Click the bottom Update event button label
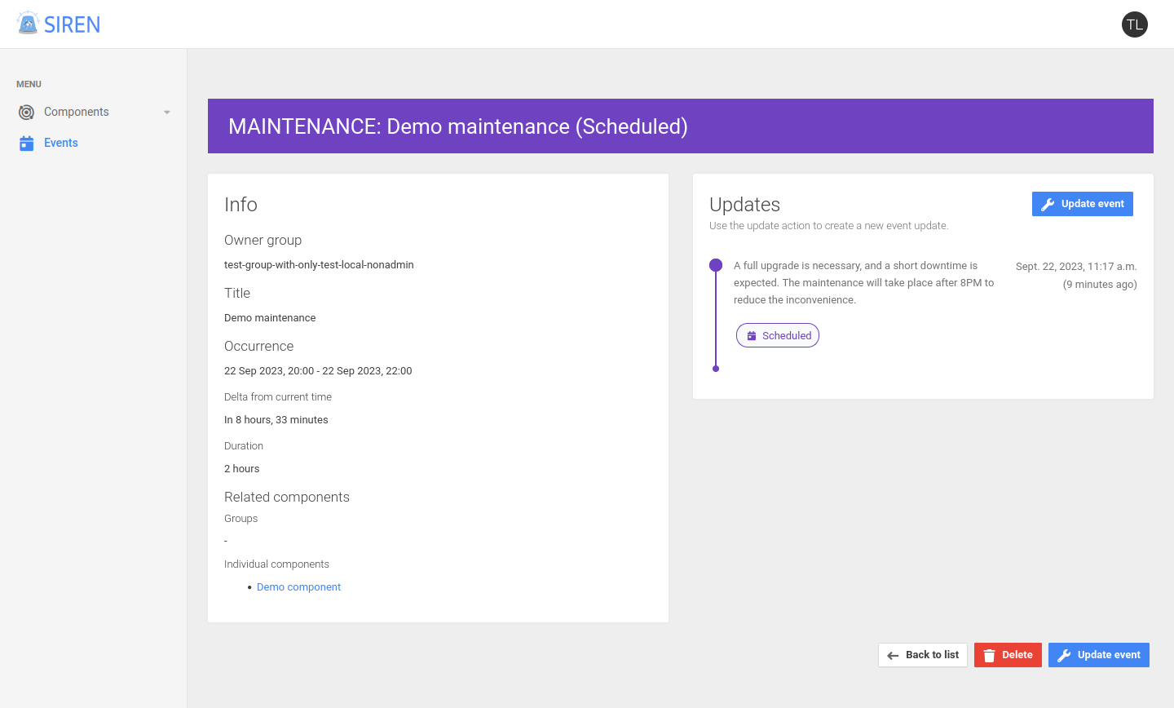Viewport: 1174px width, 708px height. (x=1109, y=655)
